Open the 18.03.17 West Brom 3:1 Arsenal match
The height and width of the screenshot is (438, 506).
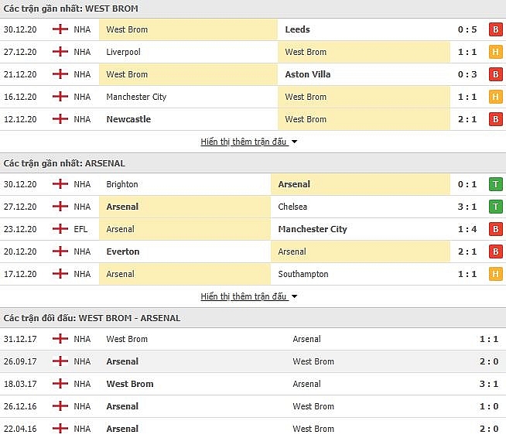(x=253, y=384)
